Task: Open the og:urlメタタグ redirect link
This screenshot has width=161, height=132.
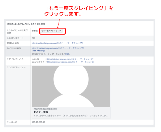Action: click(71, 62)
